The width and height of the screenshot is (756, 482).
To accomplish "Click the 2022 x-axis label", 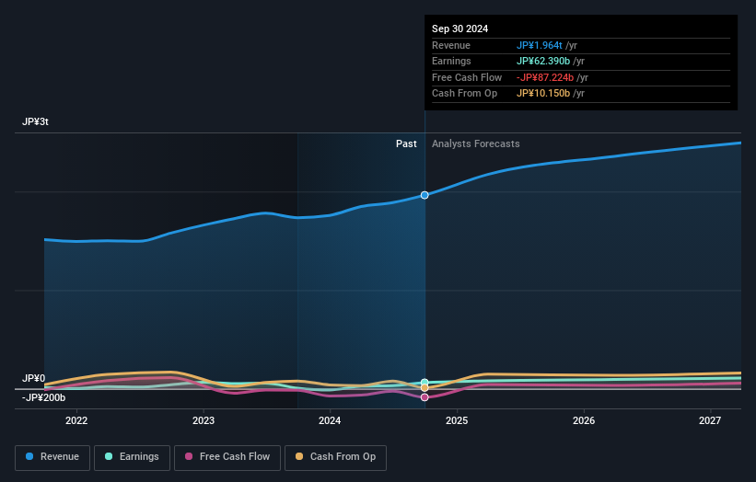I will [x=76, y=420].
